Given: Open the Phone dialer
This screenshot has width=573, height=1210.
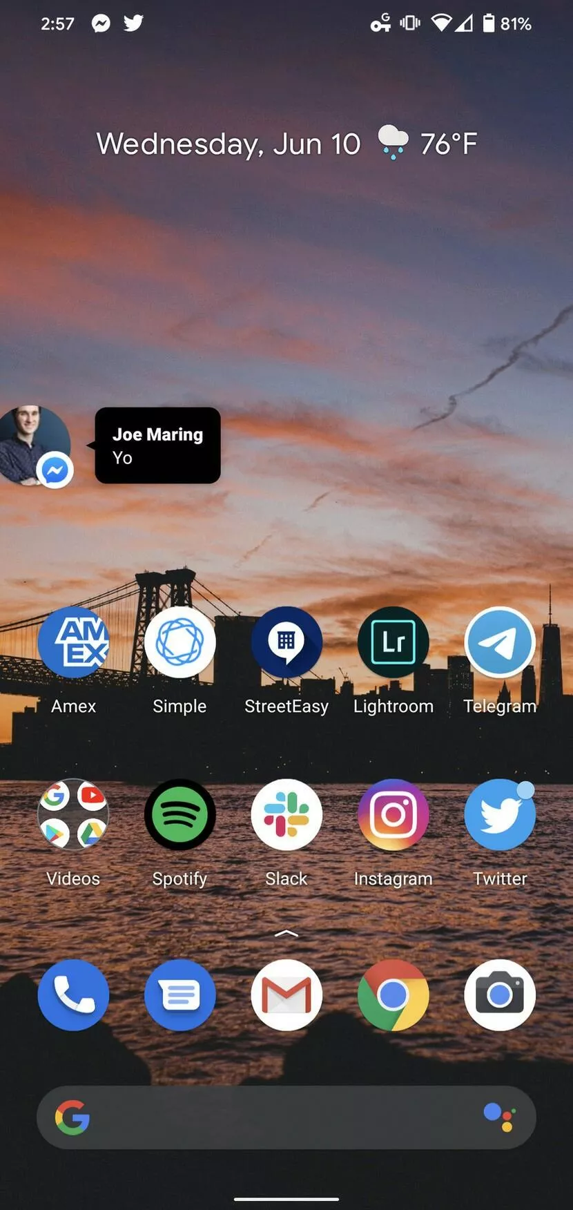Looking at the screenshot, I should [73, 995].
